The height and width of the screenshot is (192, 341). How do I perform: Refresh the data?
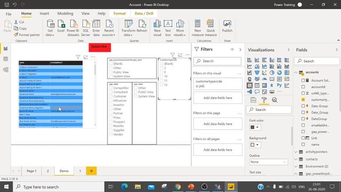pyautogui.click(x=142, y=26)
